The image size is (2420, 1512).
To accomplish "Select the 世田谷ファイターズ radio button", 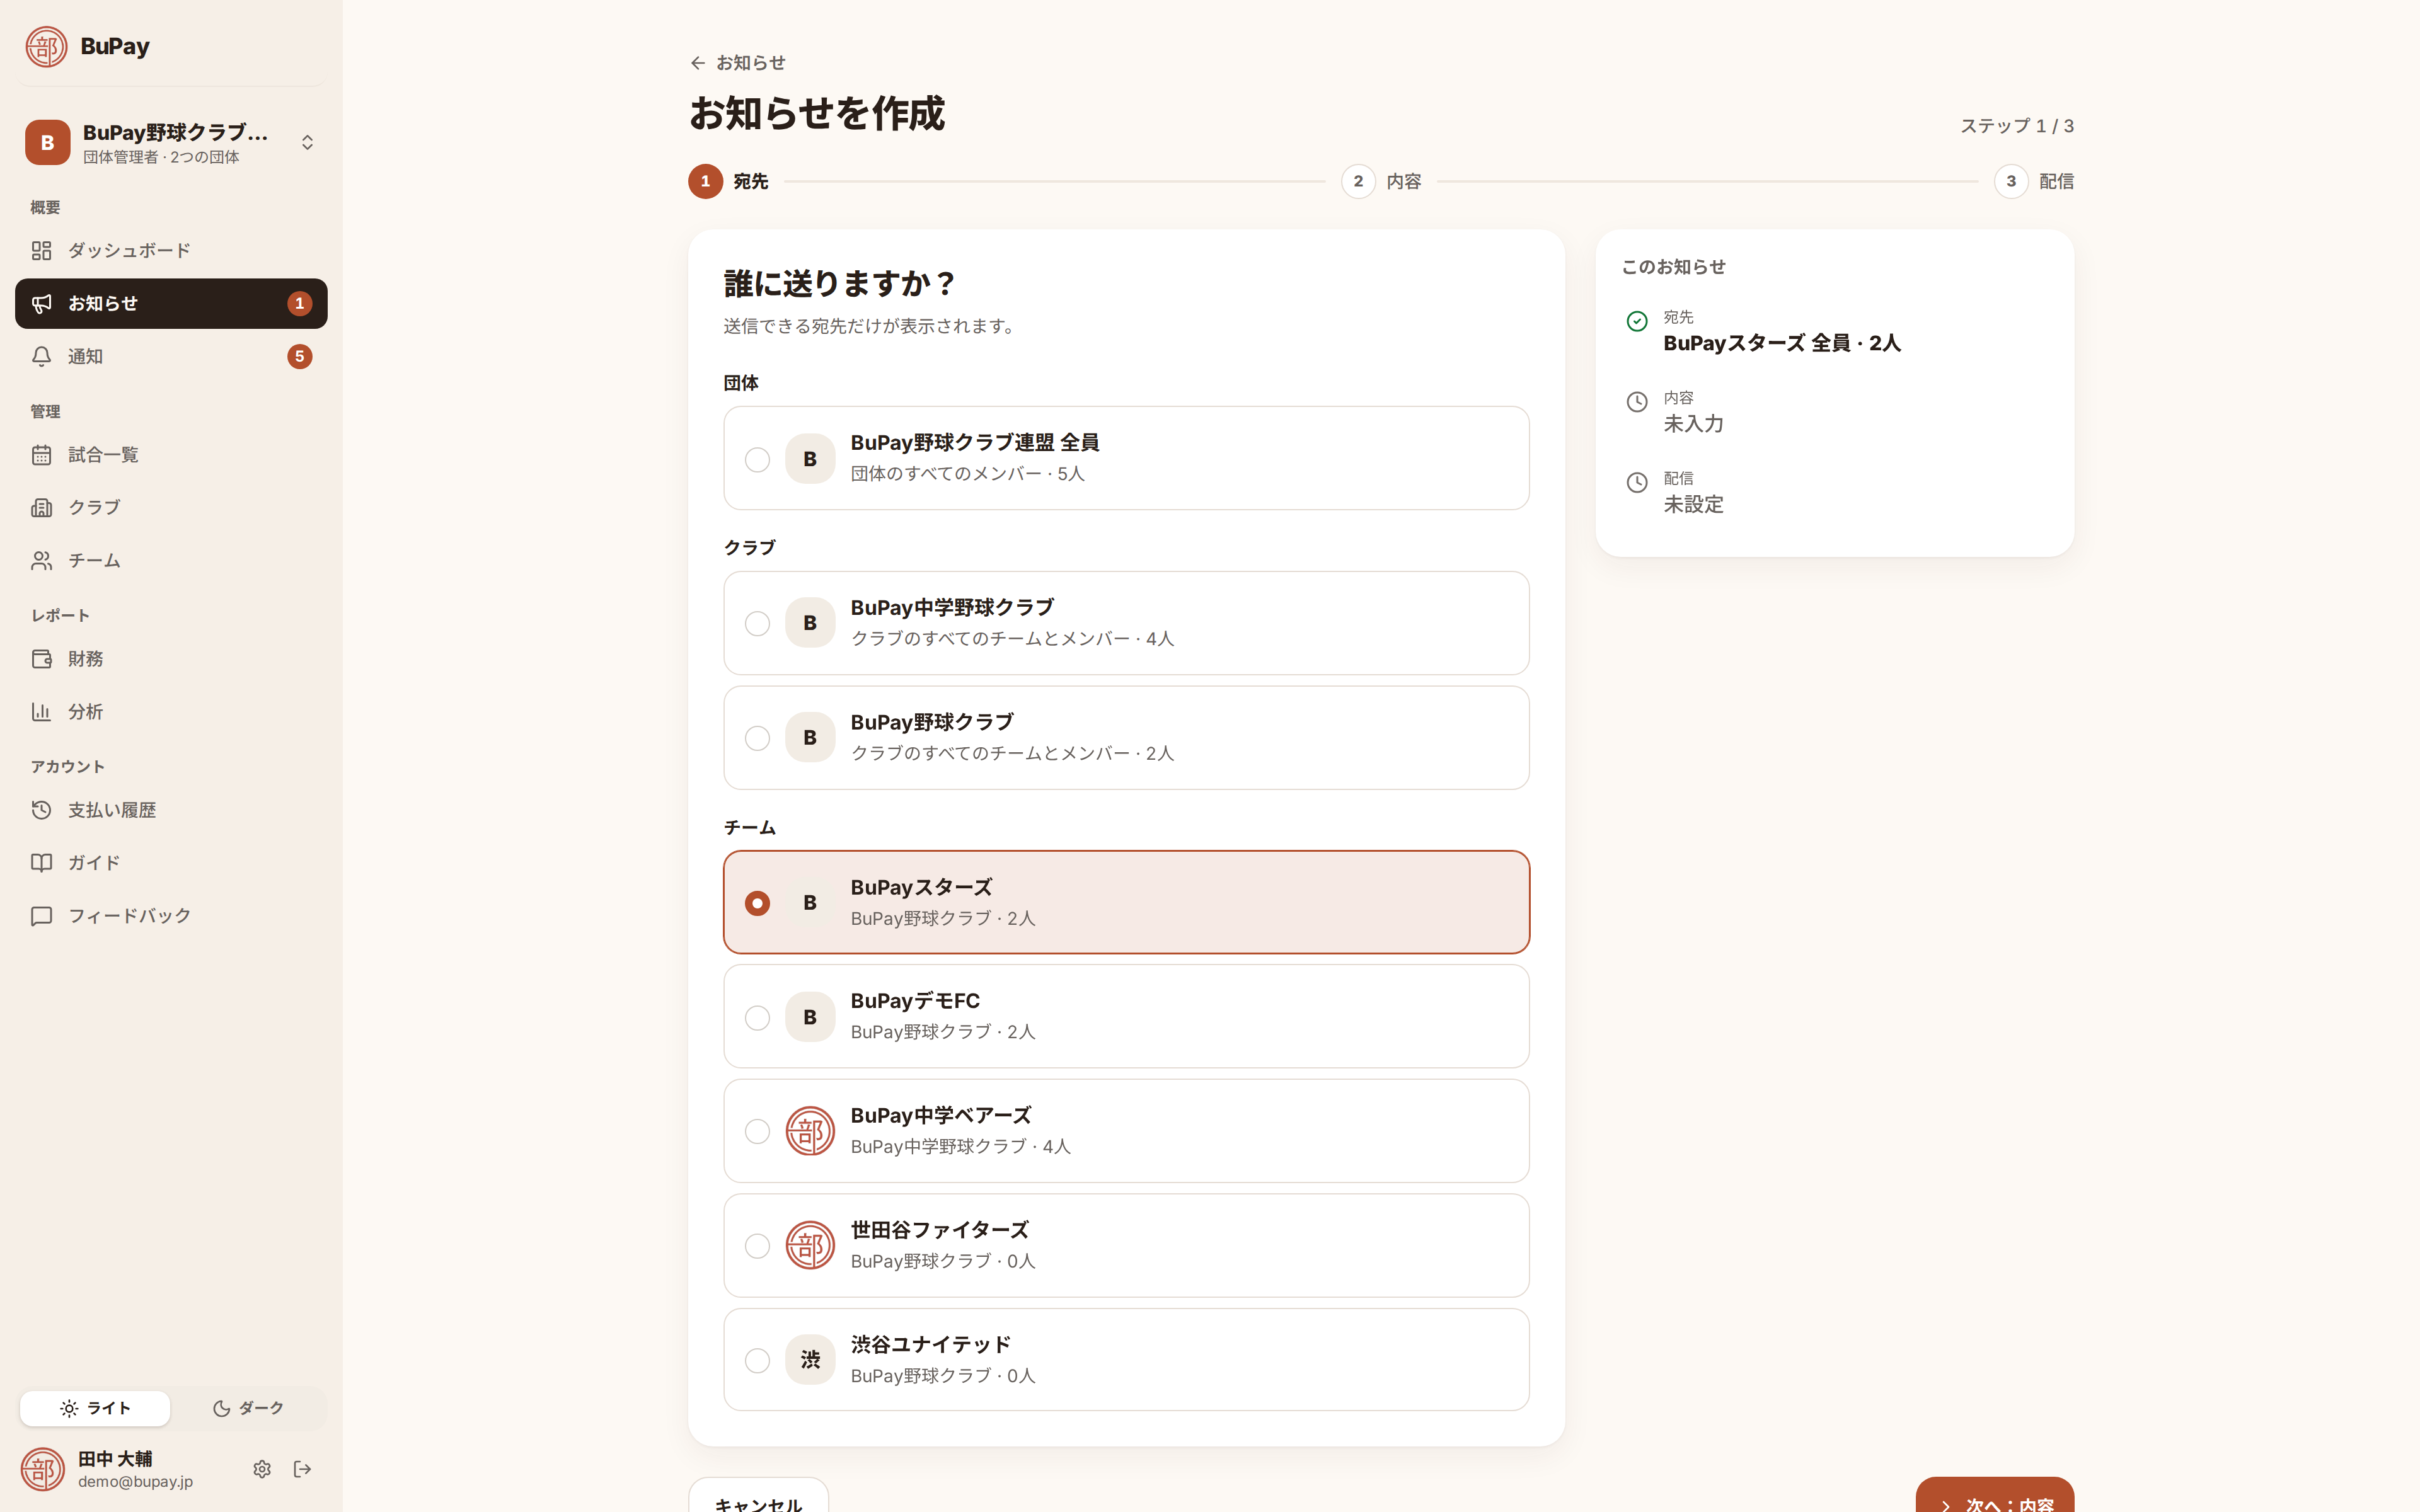I will 757,1246.
